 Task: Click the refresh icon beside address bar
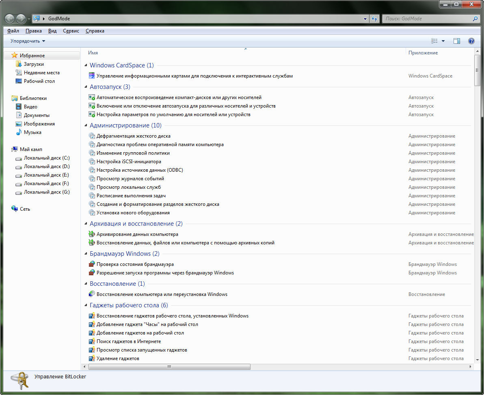[x=374, y=19]
